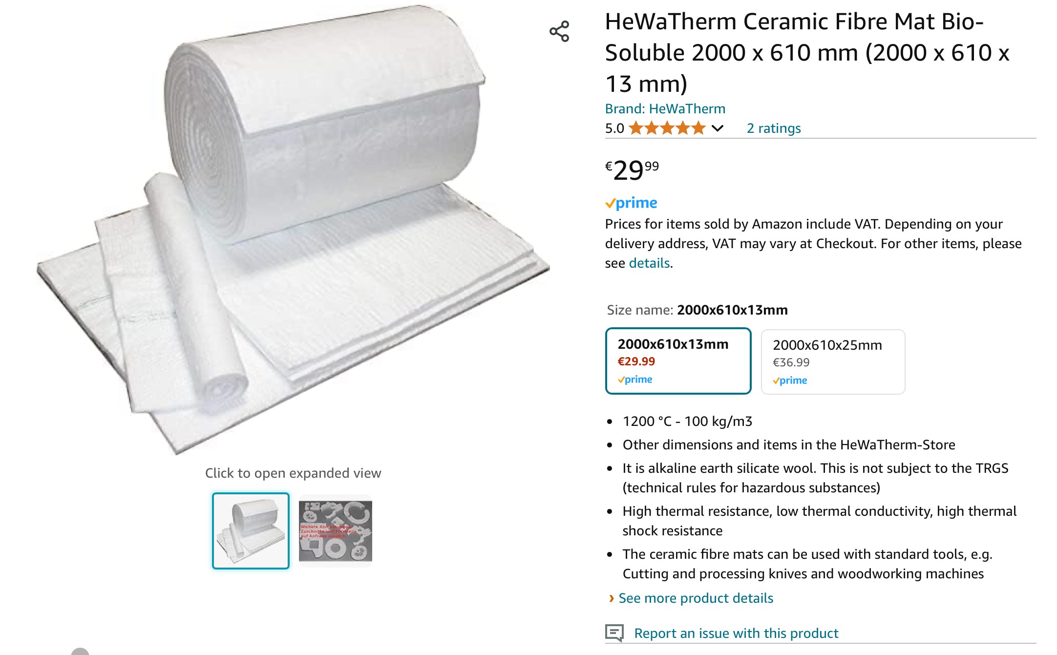
Task: Click Report an issue with this product
Action: (x=736, y=633)
